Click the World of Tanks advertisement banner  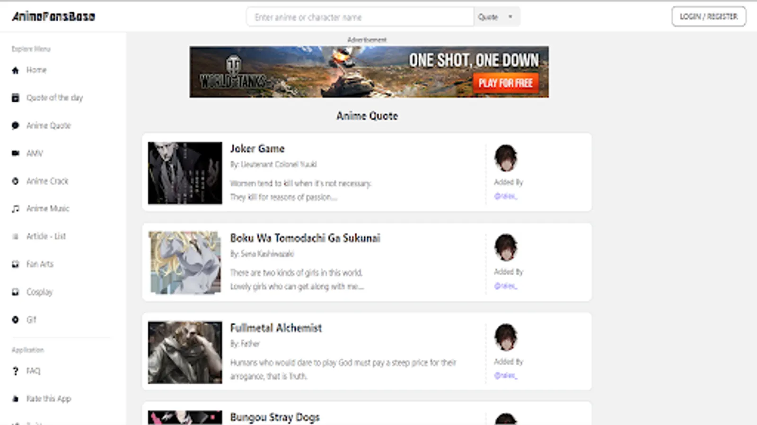[x=369, y=72]
